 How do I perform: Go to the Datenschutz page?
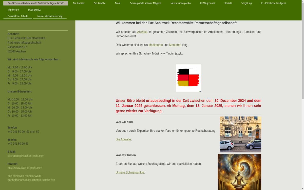coord(34,10)
